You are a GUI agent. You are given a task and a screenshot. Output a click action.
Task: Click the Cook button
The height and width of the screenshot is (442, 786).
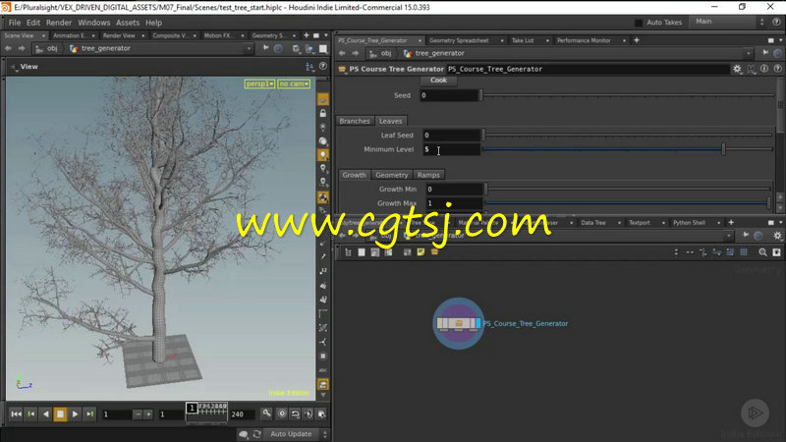tap(438, 81)
